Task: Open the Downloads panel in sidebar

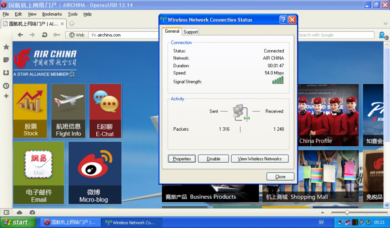Action: click(x=6, y=73)
